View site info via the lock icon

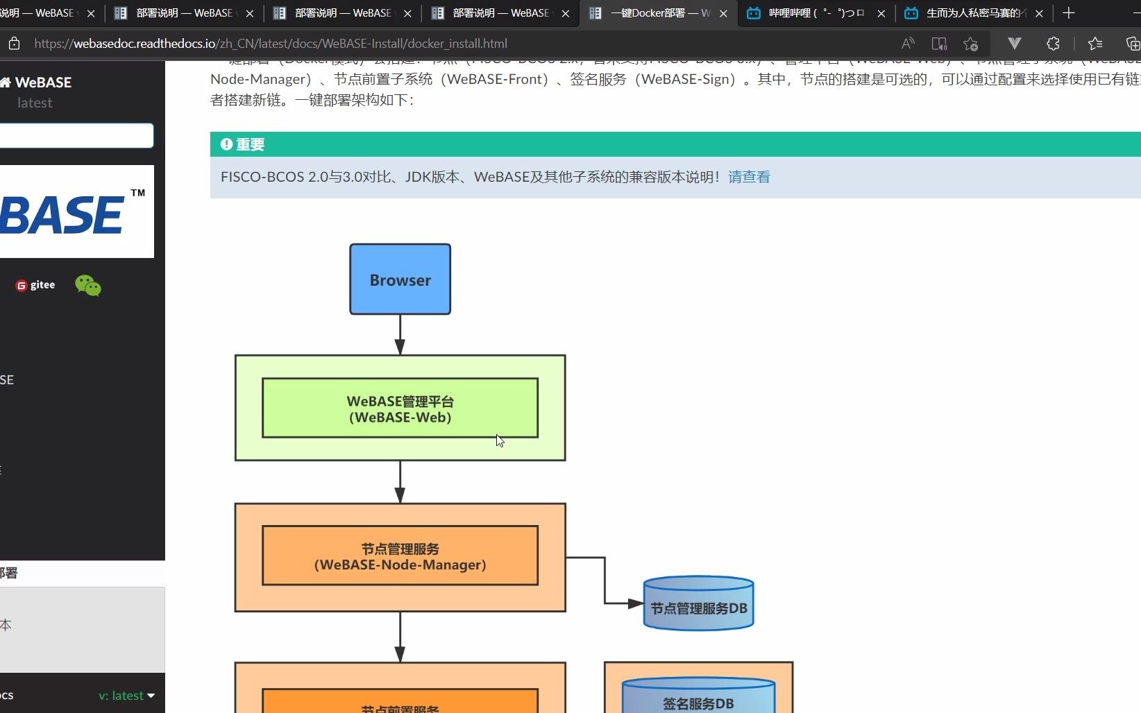13,42
